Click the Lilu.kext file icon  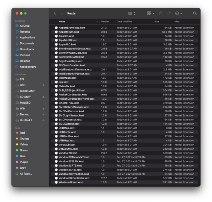(56, 82)
